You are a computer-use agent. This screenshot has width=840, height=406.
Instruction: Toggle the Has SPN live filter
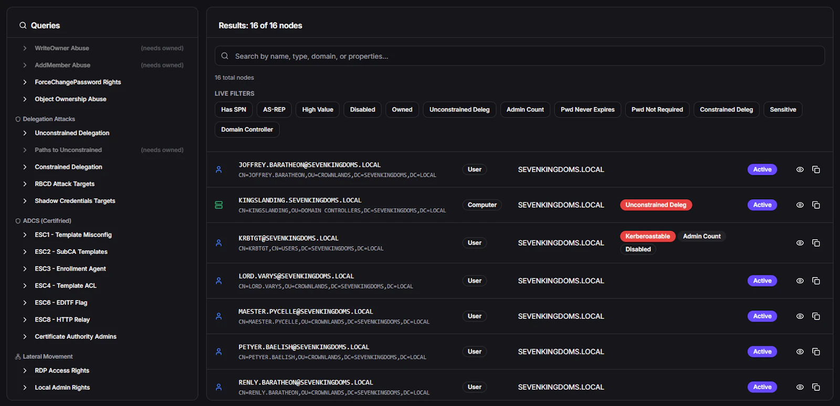click(x=234, y=110)
